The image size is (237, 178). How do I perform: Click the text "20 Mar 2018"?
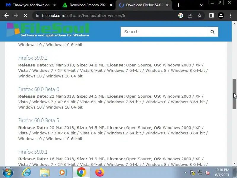click(62, 128)
